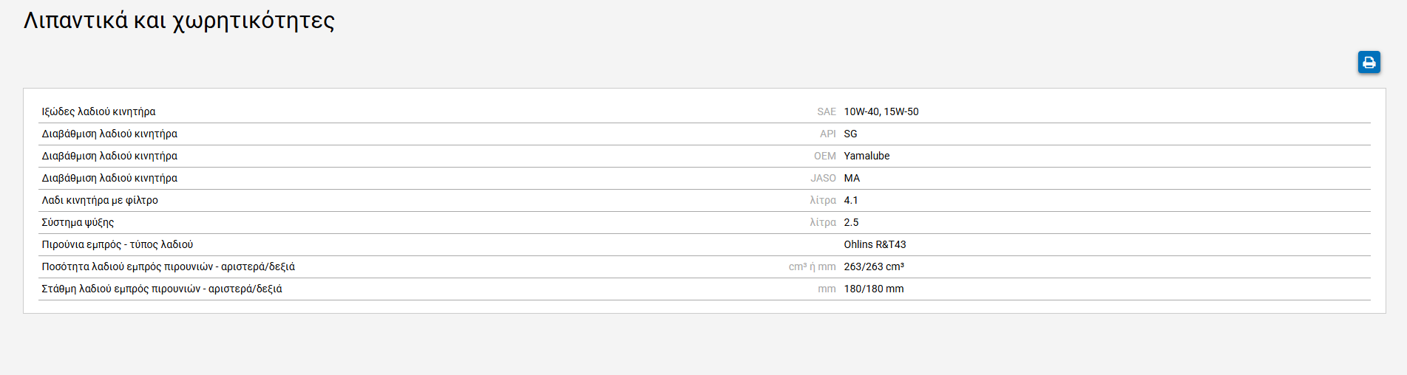Select the cooling system value '2.5'
Viewport: 1407px width, 375px height.
(x=851, y=222)
